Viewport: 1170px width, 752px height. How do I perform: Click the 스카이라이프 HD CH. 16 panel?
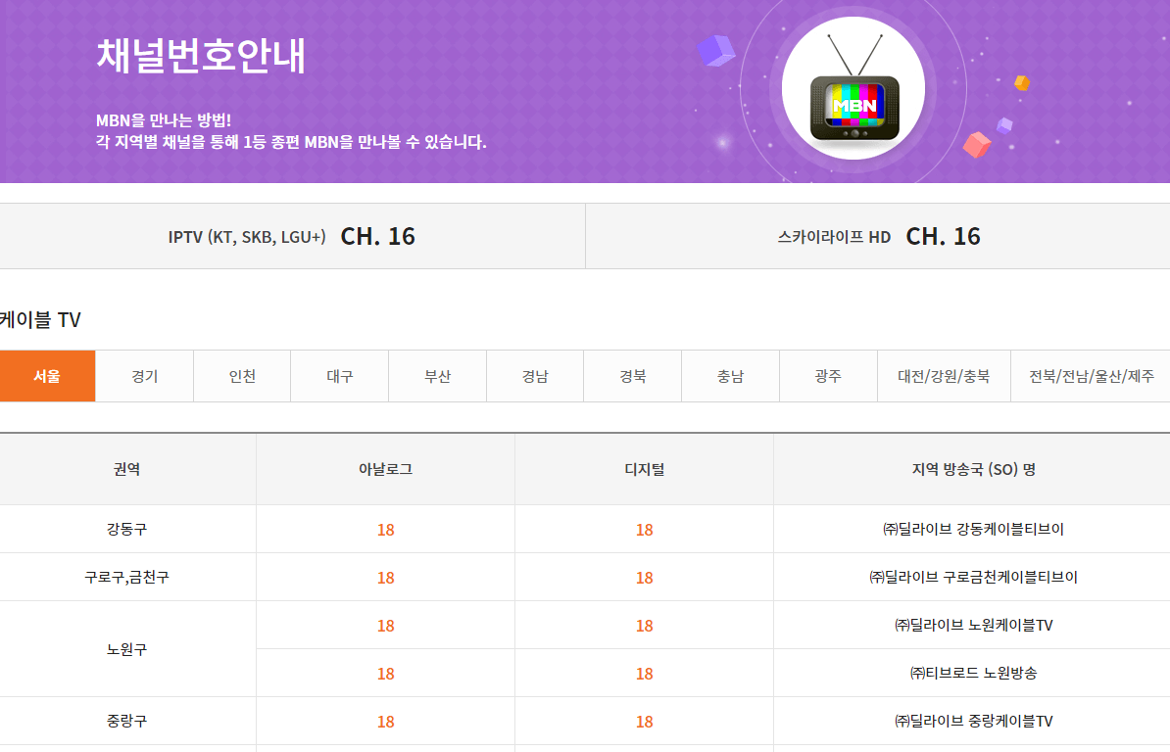coord(877,235)
